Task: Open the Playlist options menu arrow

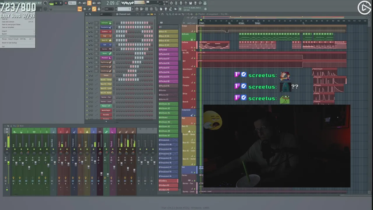Action: (159, 14)
